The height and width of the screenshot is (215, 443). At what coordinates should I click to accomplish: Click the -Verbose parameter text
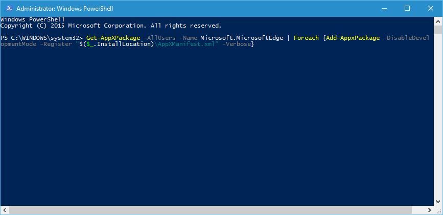coord(237,44)
